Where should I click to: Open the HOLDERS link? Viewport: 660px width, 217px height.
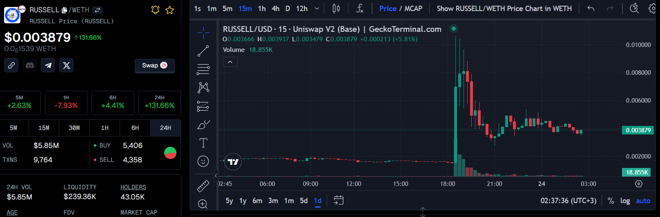[133, 187]
